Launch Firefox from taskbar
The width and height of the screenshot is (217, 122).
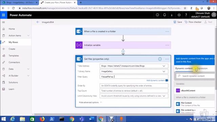42,119
